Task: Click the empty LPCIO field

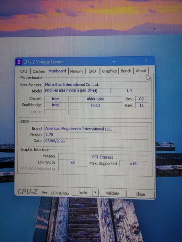Action: point(96,112)
